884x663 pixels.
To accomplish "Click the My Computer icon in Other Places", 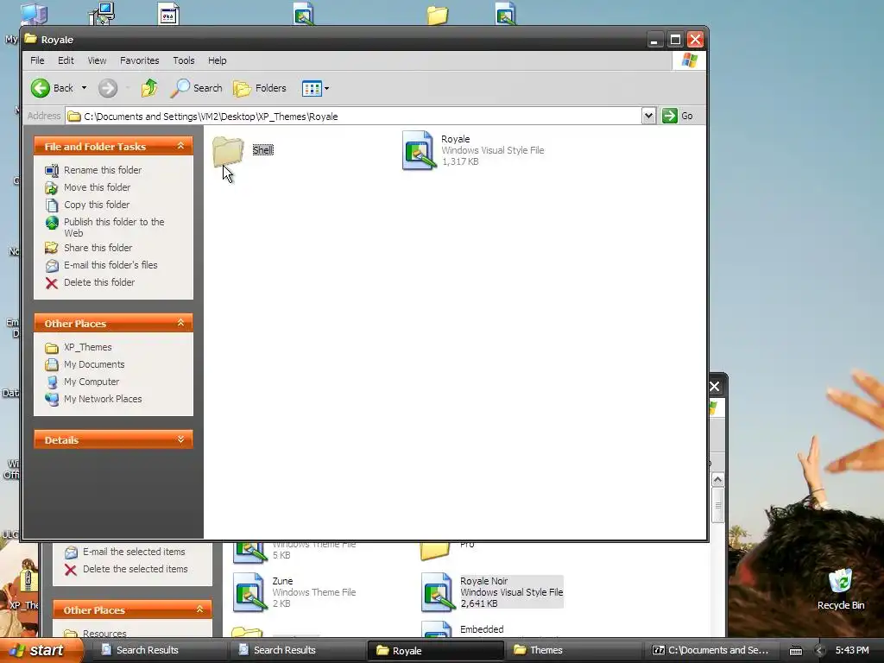I will point(51,382).
